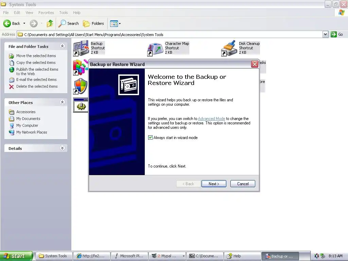
Task: Go up one folder level icon
Action: point(50,23)
